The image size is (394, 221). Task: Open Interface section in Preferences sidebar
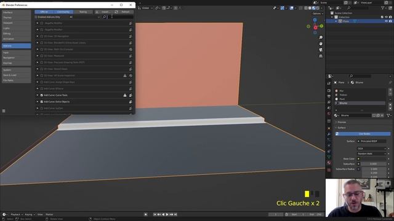coord(17,12)
